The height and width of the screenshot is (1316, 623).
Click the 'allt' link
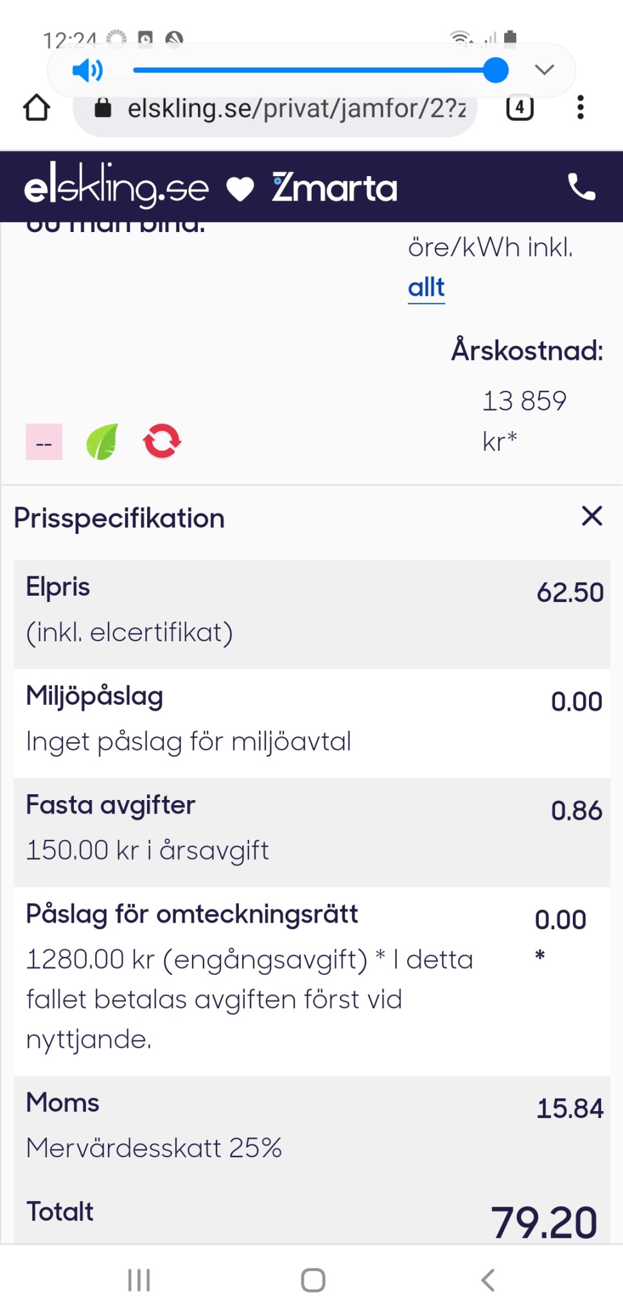click(426, 287)
